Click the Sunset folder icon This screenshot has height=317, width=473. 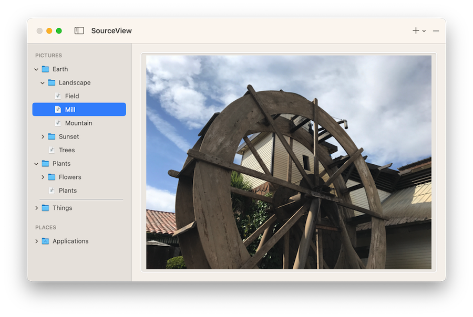(52, 137)
